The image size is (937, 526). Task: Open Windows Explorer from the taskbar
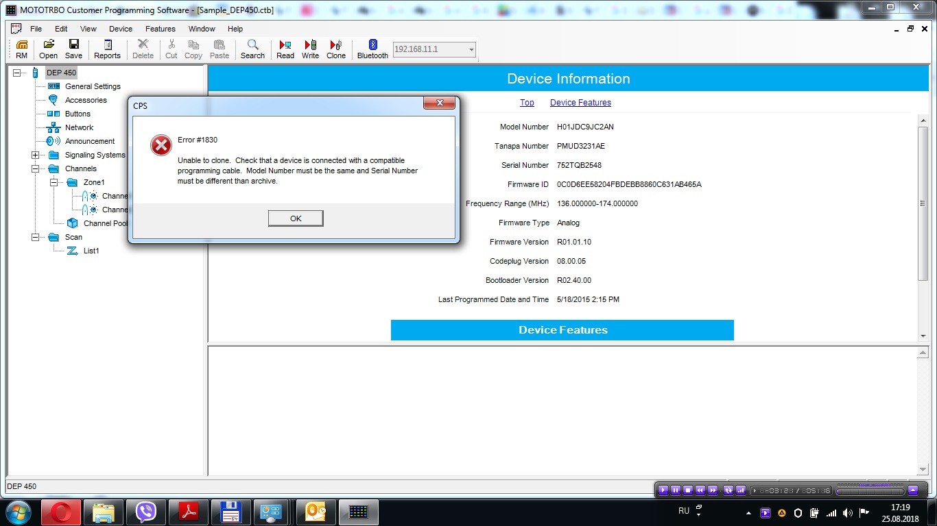coord(104,512)
